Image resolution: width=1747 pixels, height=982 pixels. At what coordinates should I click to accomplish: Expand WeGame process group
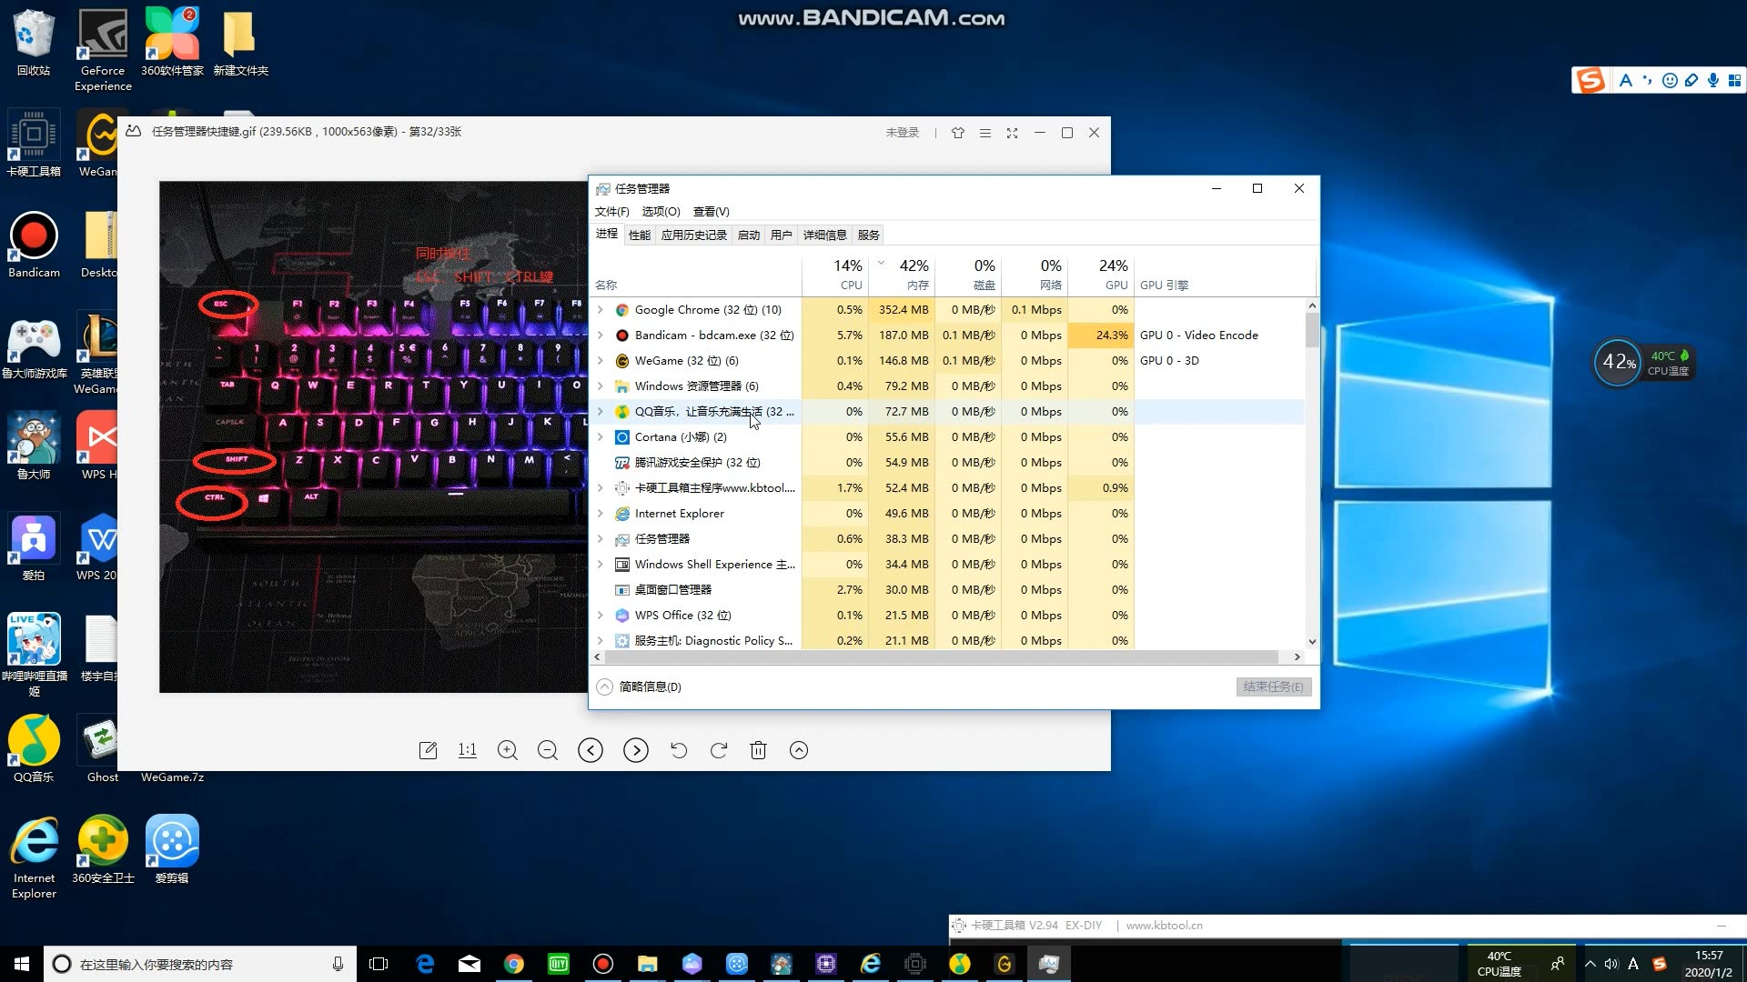(x=600, y=361)
